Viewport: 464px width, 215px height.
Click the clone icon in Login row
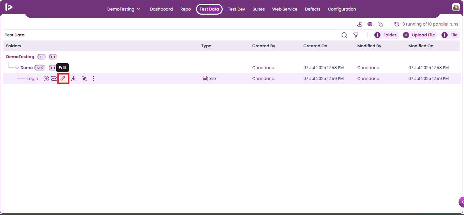[x=85, y=79]
